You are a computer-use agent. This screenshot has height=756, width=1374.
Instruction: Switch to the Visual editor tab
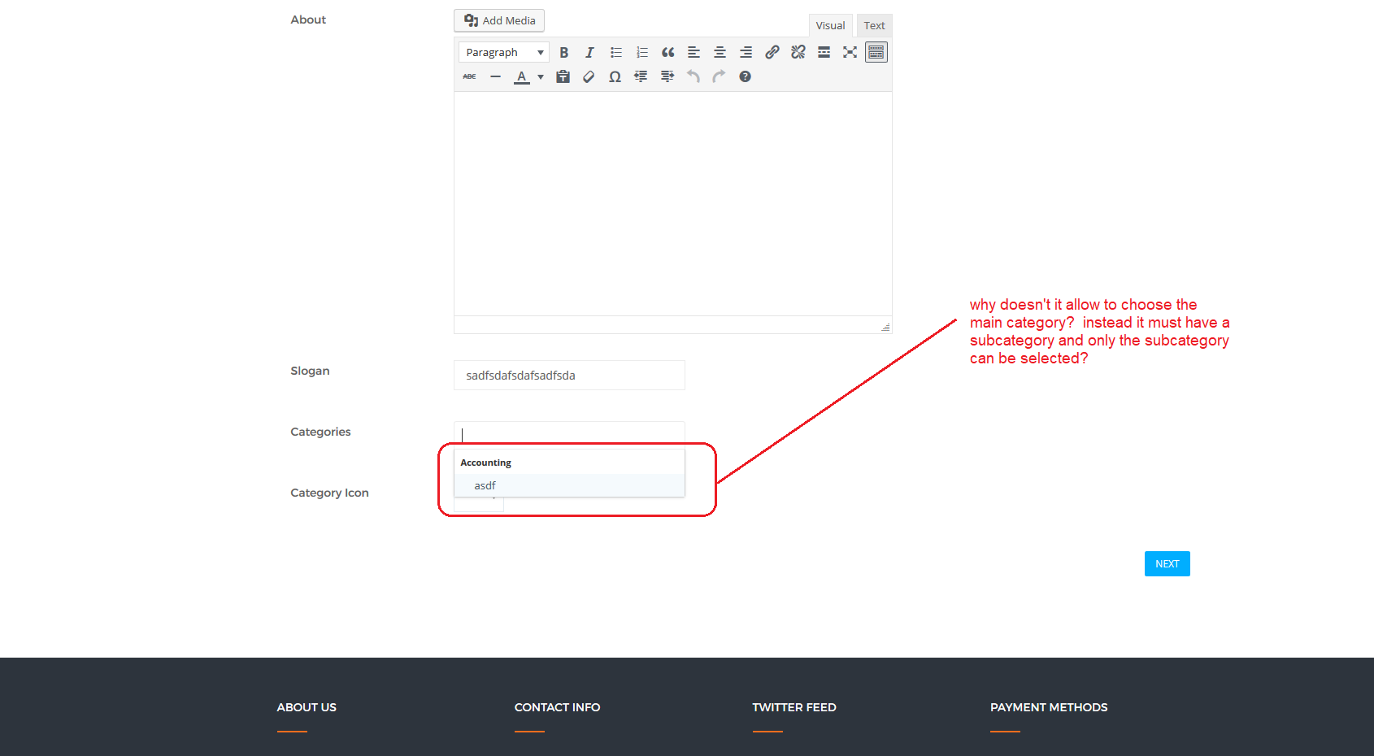(830, 26)
